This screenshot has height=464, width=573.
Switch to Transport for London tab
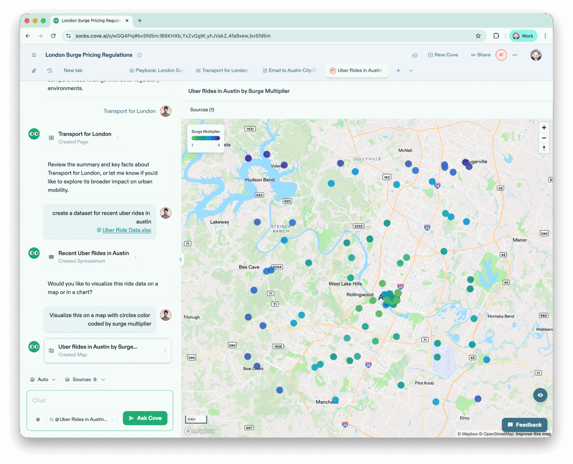tap(222, 70)
